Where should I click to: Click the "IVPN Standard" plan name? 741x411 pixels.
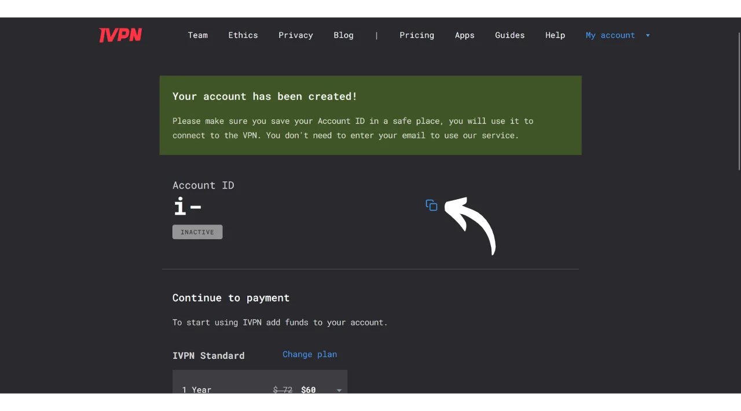208,355
